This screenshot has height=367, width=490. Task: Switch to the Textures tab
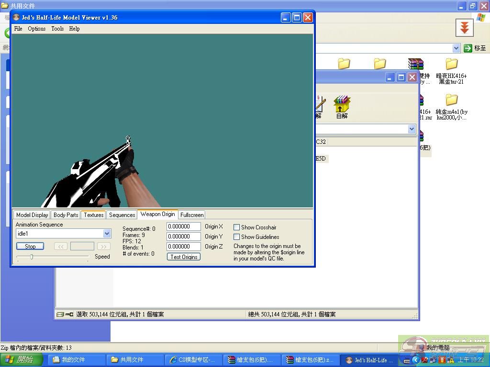pos(93,215)
